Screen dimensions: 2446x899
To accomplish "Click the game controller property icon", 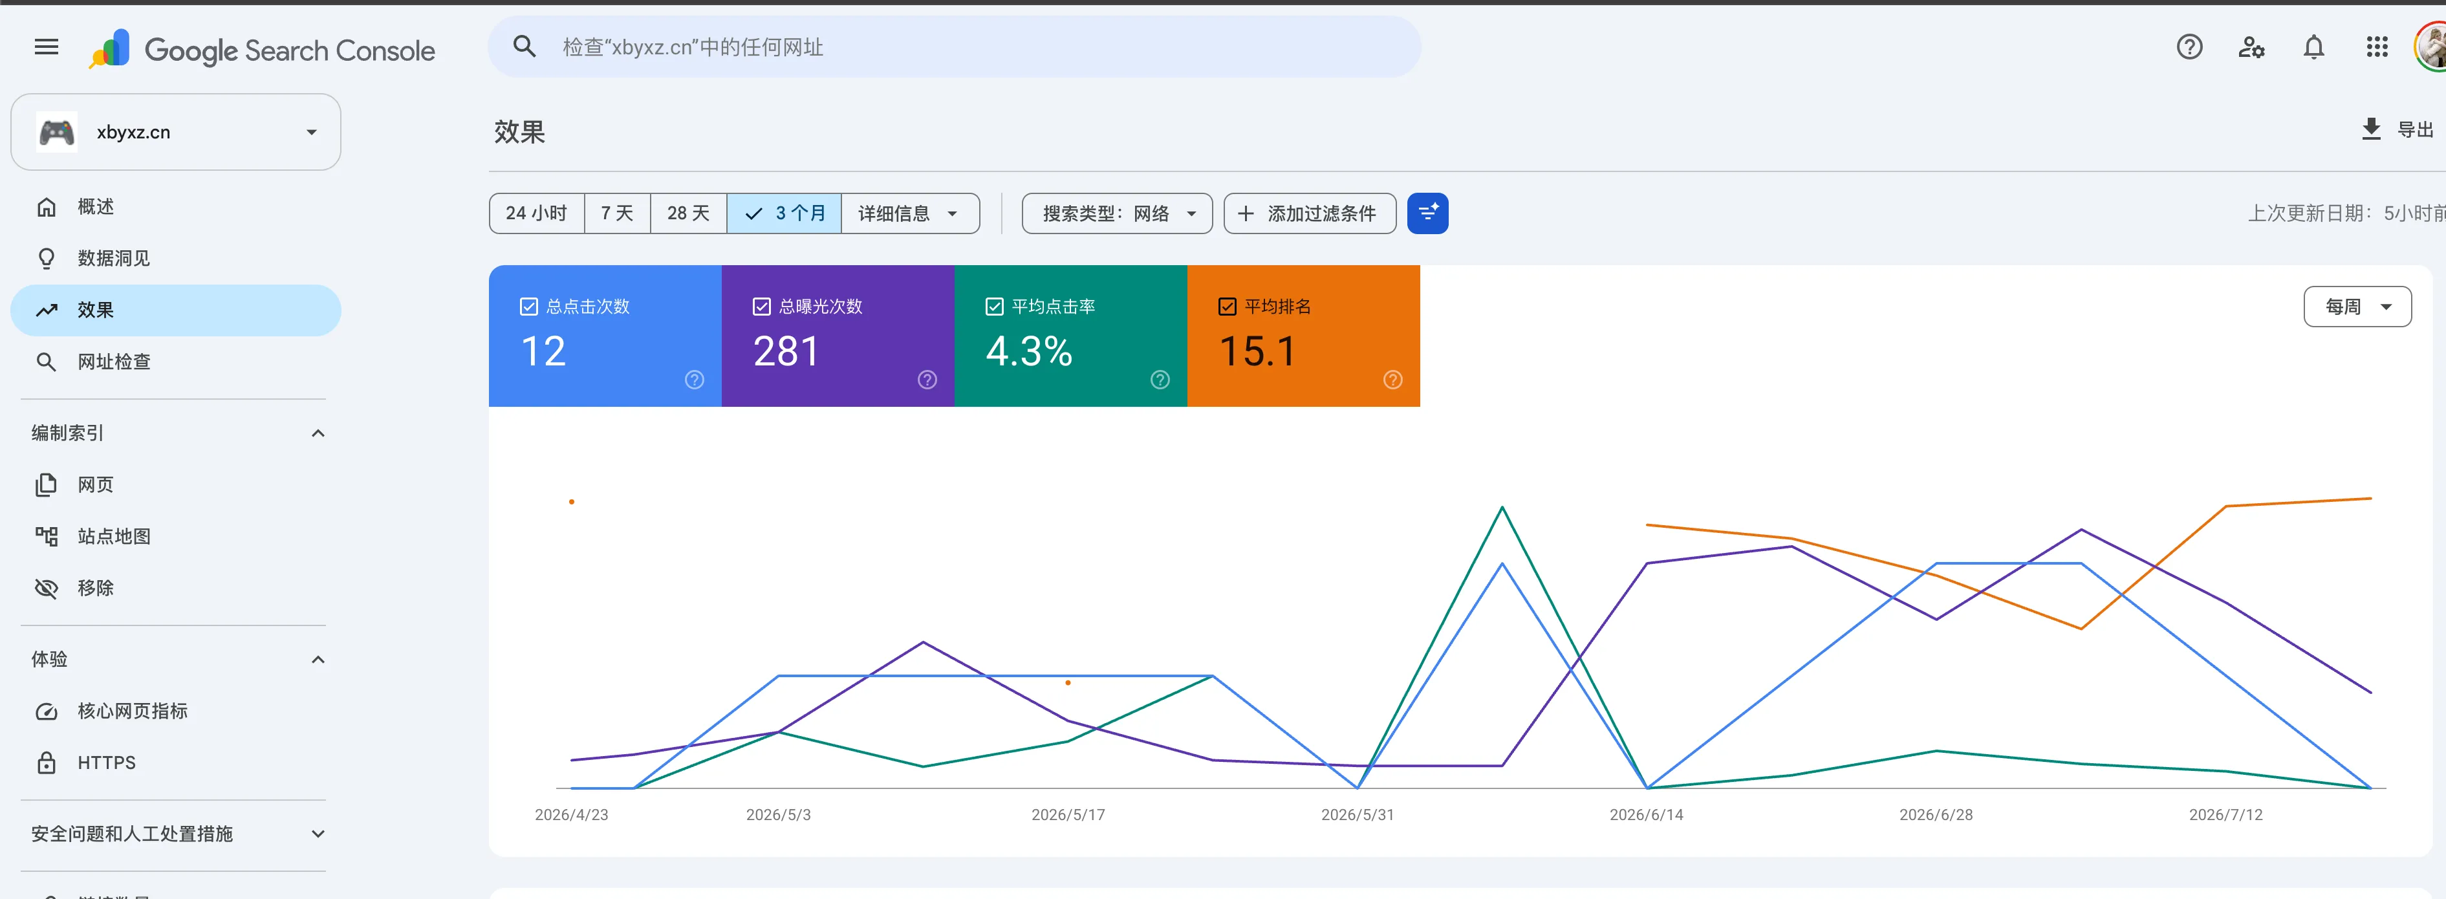I will pyautogui.click(x=56, y=132).
